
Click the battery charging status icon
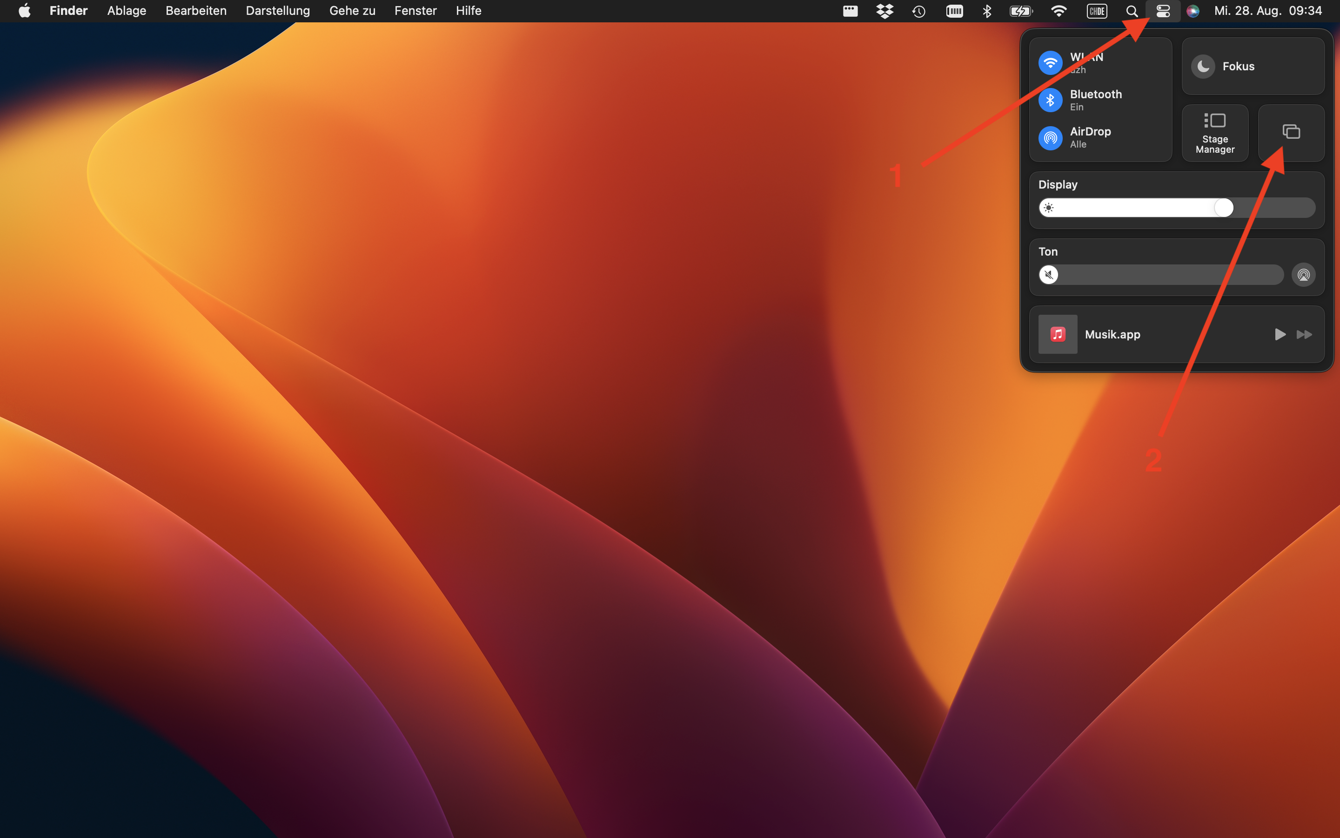click(1022, 11)
